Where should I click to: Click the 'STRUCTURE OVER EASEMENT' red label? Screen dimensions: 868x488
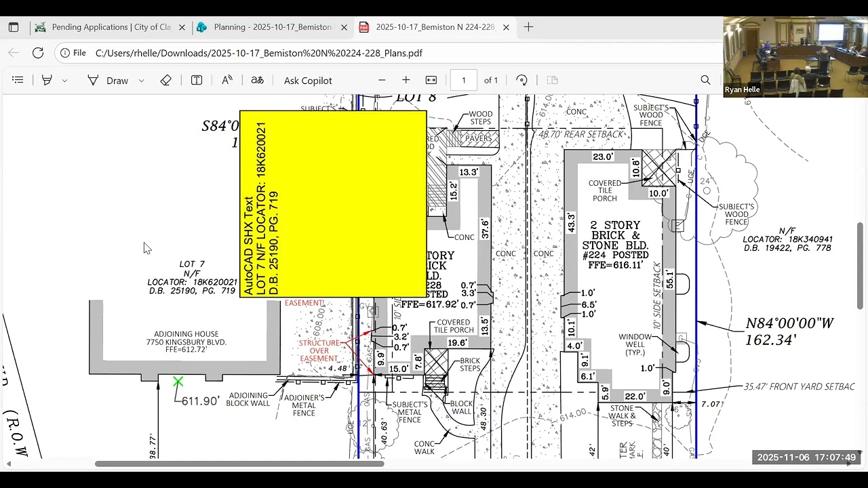coord(319,351)
